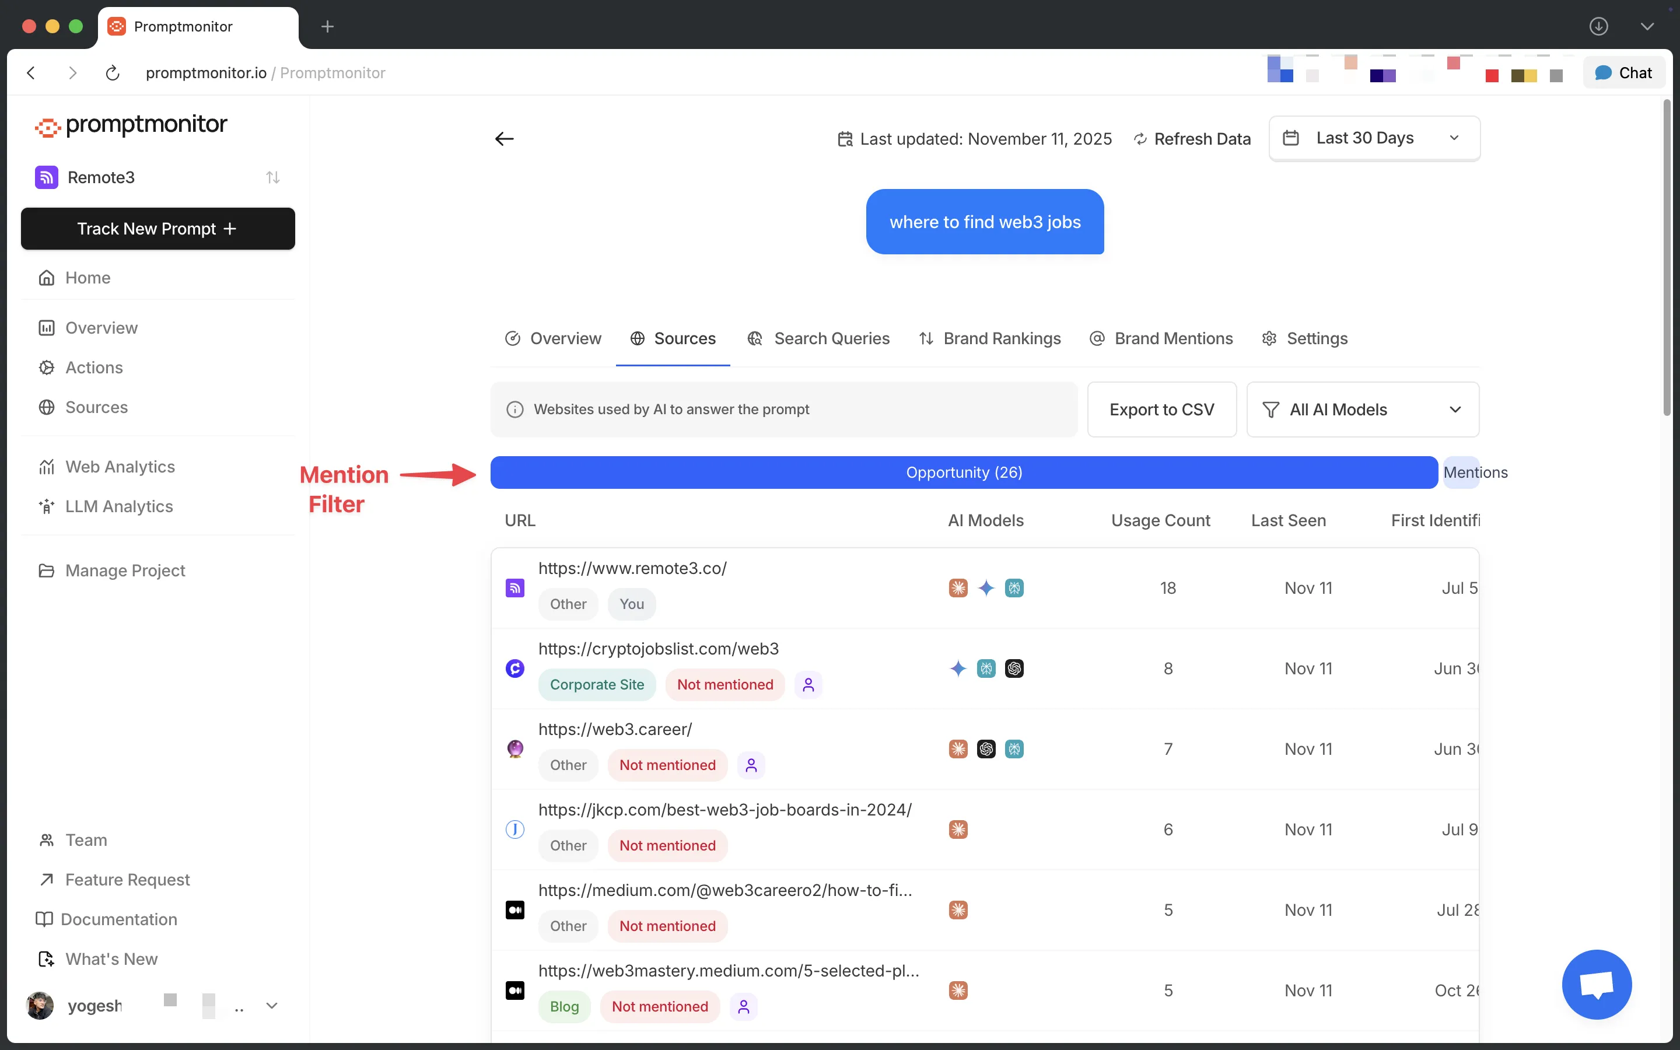Switch to the Mentions filter
Image resolution: width=1680 pixels, height=1050 pixels.
pyautogui.click(x=1462, y=473)
